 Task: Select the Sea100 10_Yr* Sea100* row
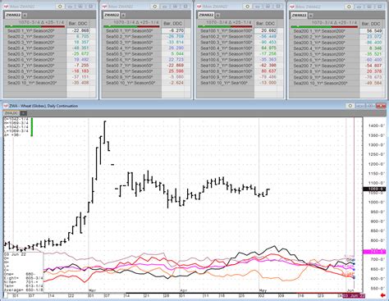tap(226, 82)
